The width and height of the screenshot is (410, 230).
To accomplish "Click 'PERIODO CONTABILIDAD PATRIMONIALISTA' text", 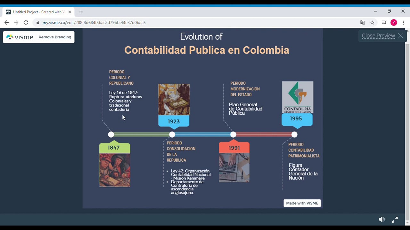I will pyautogui.click(x=304, y=150).
